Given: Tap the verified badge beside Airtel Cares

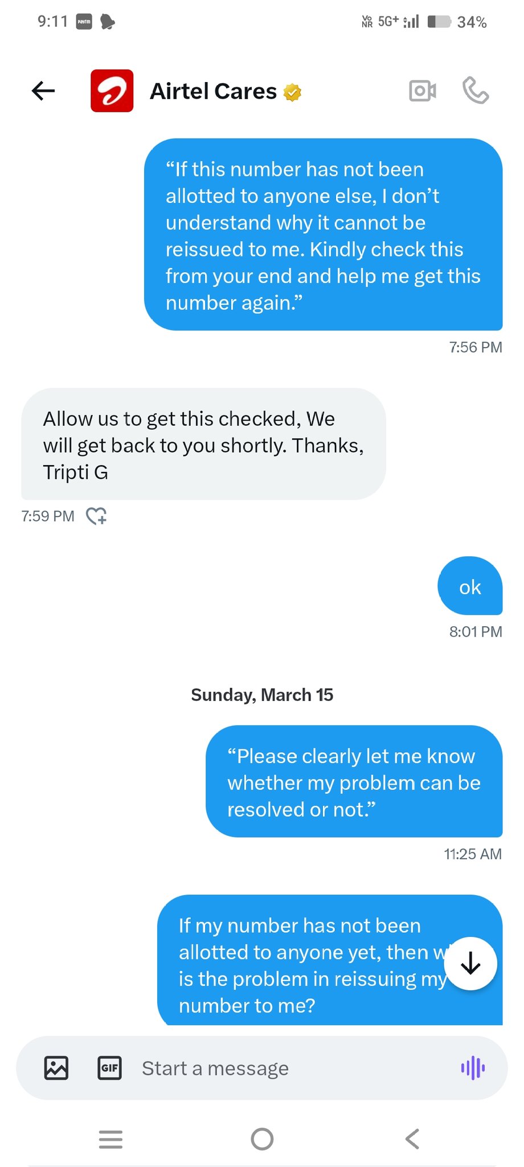Looking at the screenshot, I should (293, 92).
